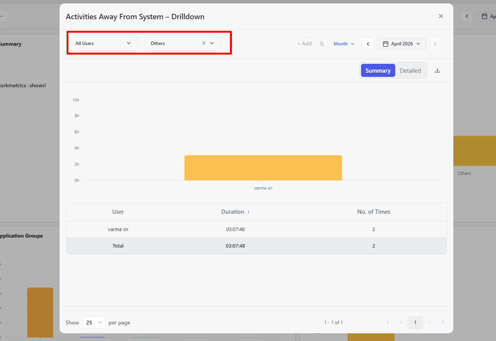Click the + Add filter button

[x=304, y=44]
